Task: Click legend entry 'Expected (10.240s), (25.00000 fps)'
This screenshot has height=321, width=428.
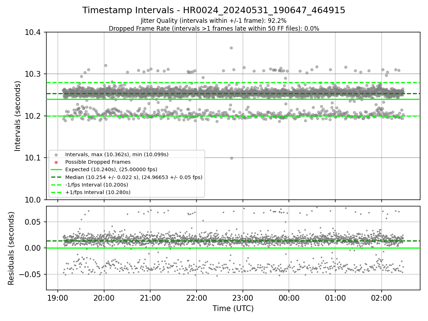Action: coord(111,169)
